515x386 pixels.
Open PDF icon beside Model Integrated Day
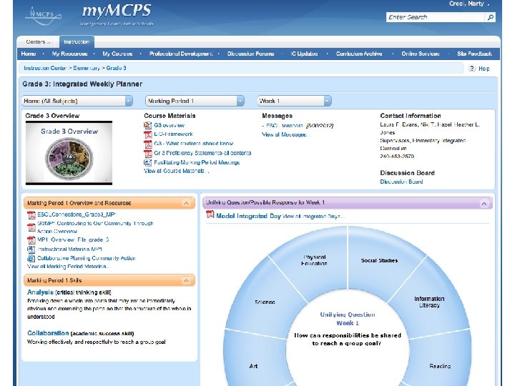[x=210, y=215]
